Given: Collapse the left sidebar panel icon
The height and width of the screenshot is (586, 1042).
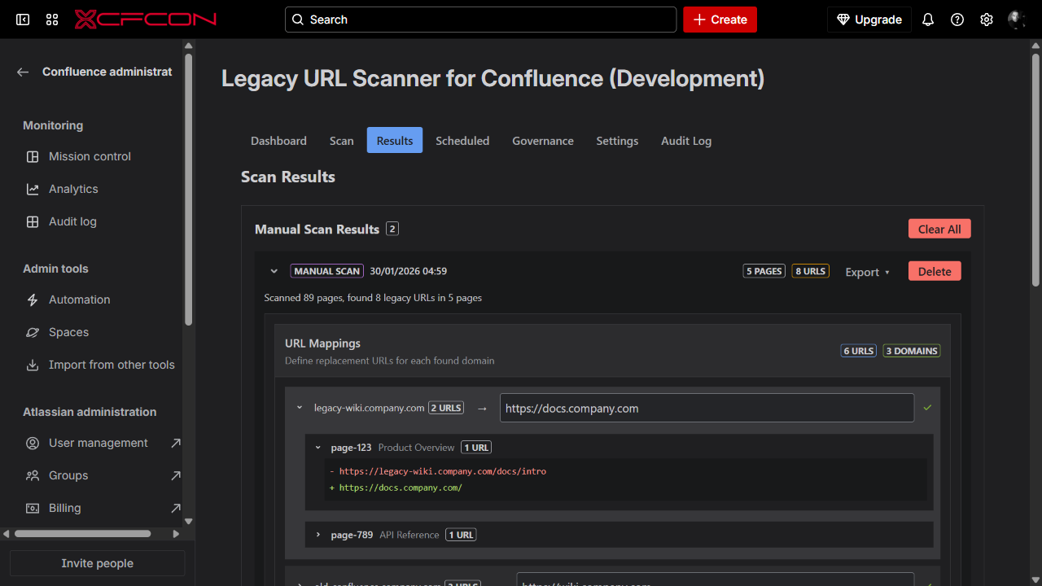Looking at the screenshot, I should pos(23,20).
